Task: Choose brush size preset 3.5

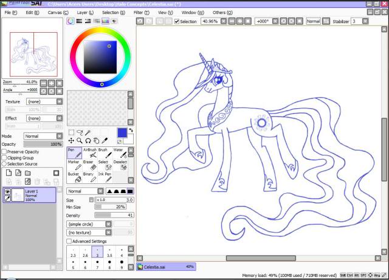Action: pyautogui.click(x=109, y=252)
